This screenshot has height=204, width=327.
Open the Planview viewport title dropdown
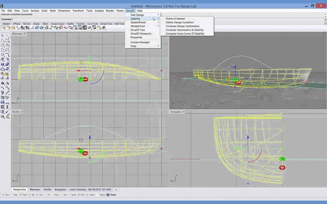click(25, 34)
